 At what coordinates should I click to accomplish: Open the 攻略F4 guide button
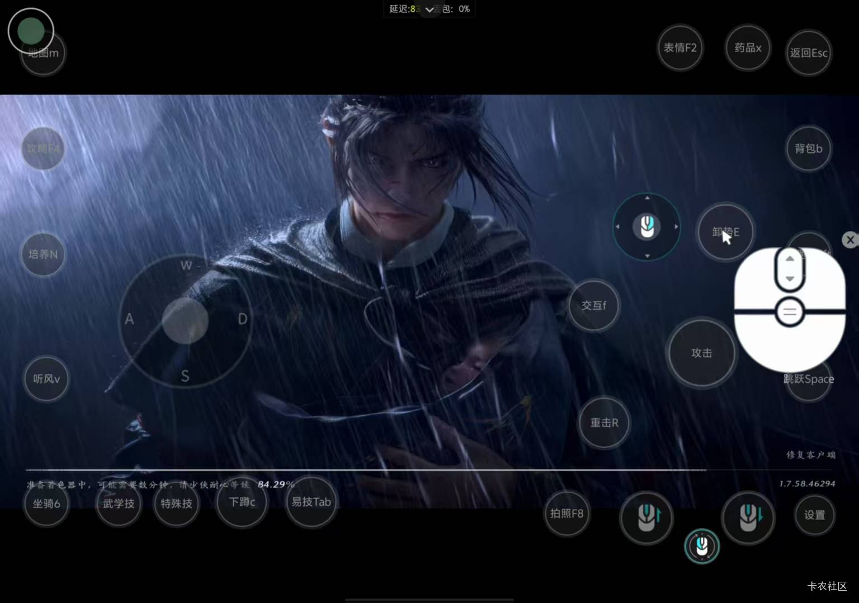43,149
